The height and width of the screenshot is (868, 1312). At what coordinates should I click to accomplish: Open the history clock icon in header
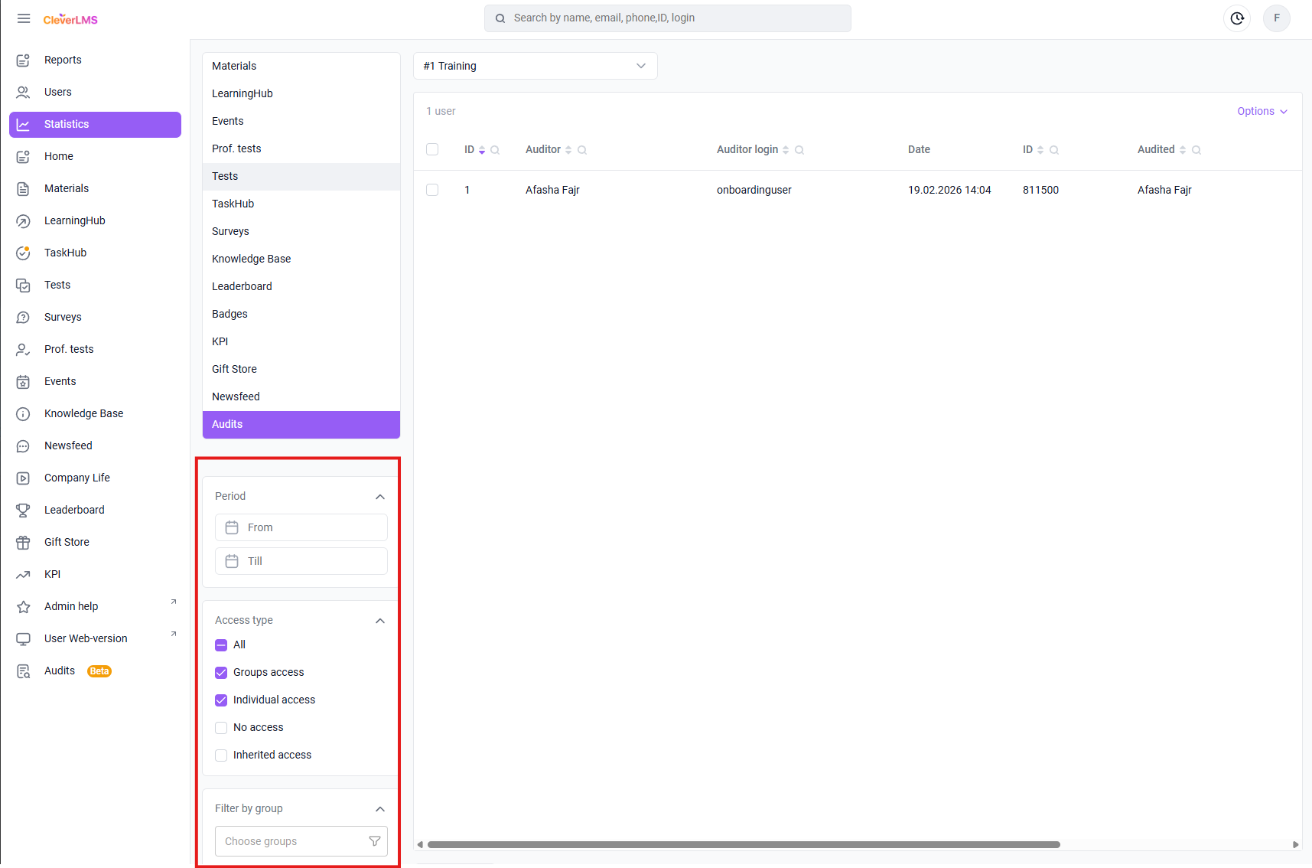(x=1237, y=18)
